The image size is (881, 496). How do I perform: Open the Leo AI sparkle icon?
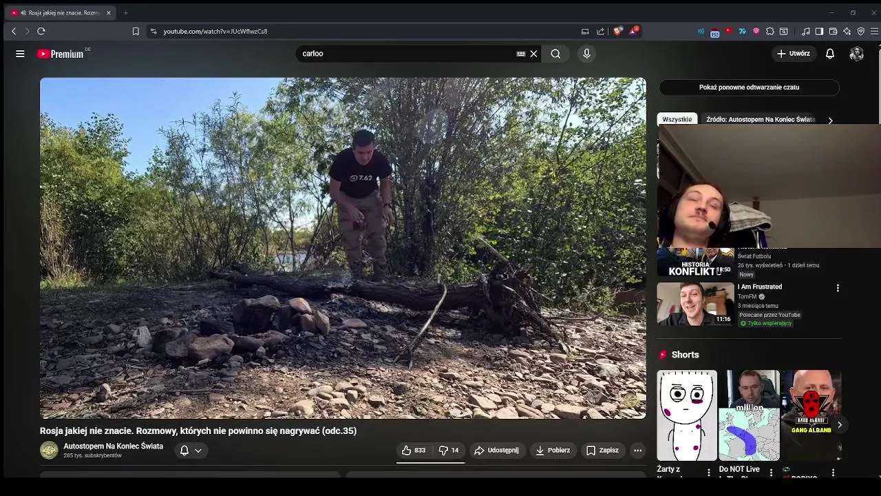pyautogui.click(x=847, y=31)
